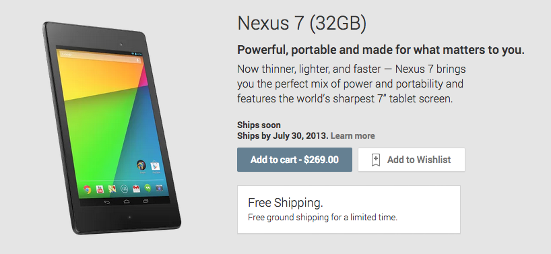Click the Add to Wishlist button
The image size is (551, 254).
(x=412, y=160)
